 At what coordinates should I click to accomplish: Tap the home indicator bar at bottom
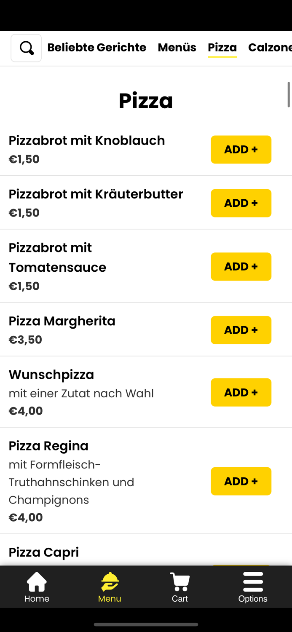point(146,625)
